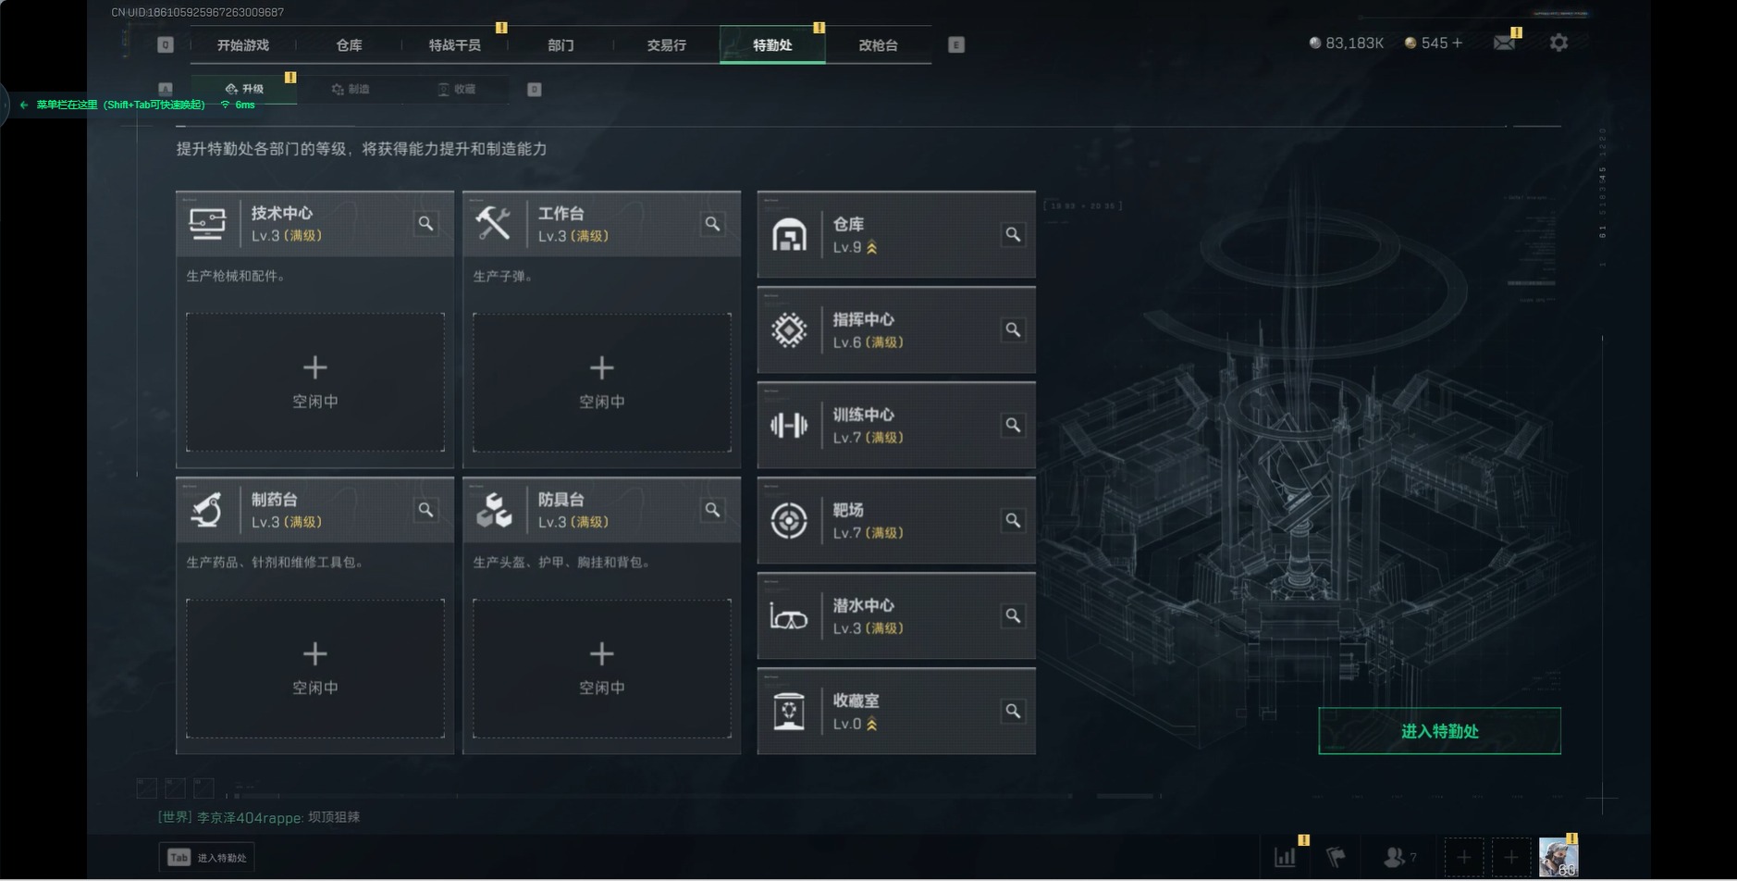1737x881 pixels.
Task: Click magnifier icon on 指挥中心 row
Action: [1013, 330]
